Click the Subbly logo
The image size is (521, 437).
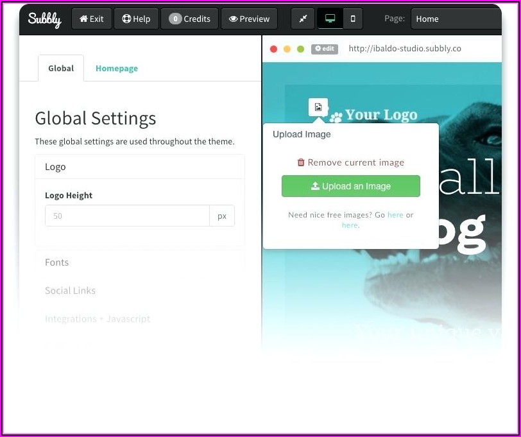click(x=44, y=19)
